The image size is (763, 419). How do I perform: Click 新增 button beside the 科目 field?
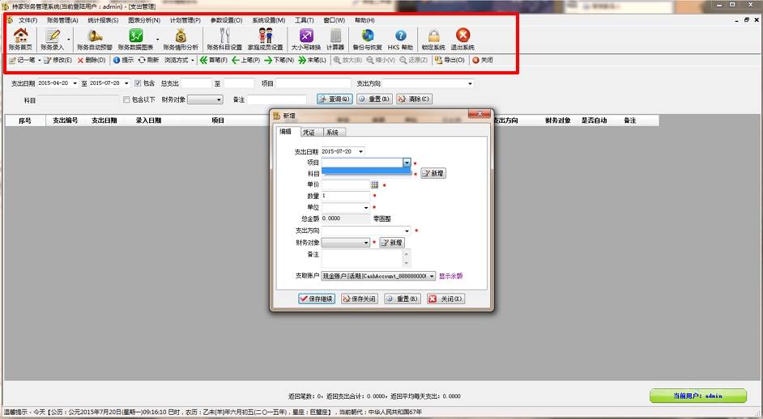coord(433,174)
